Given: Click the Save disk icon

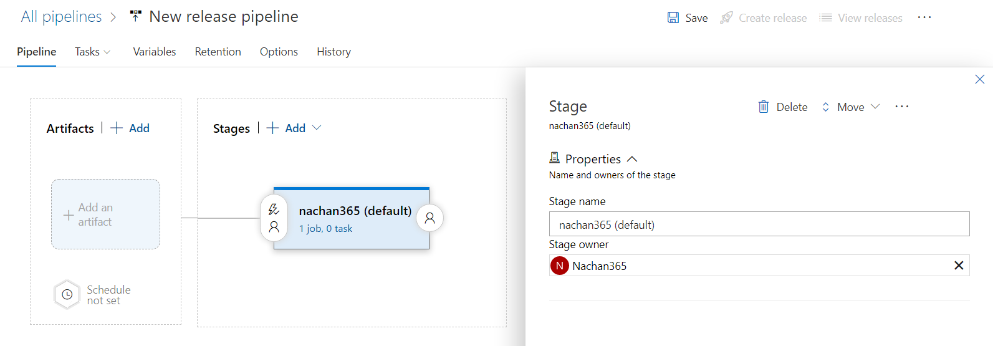Looking at the screenshot, I should point(673,18).
